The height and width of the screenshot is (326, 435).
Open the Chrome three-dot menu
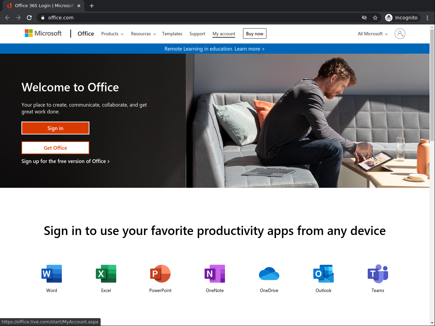point(428,18)
